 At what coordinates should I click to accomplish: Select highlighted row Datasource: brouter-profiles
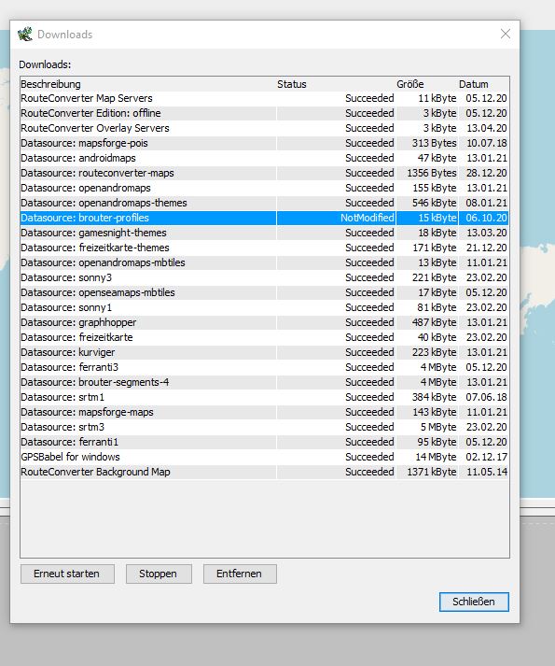[264, 218]
